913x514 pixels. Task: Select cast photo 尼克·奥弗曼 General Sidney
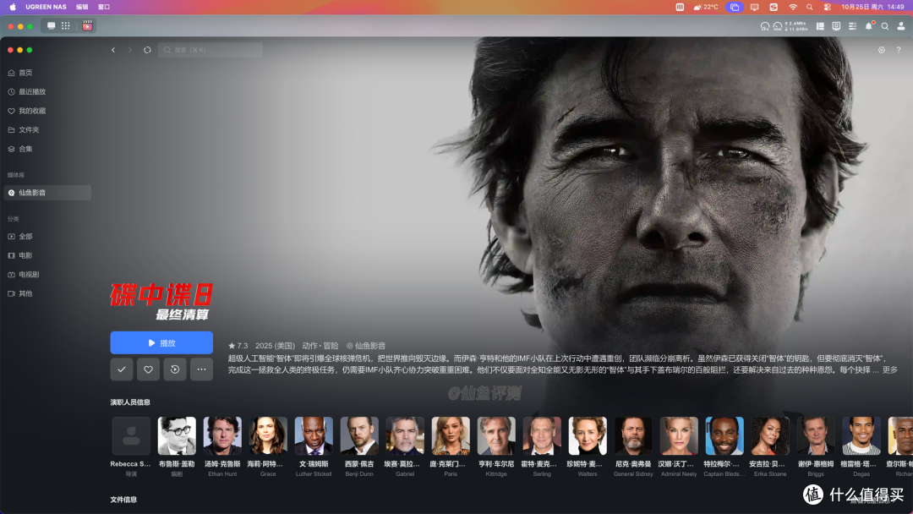pos(633,435)
